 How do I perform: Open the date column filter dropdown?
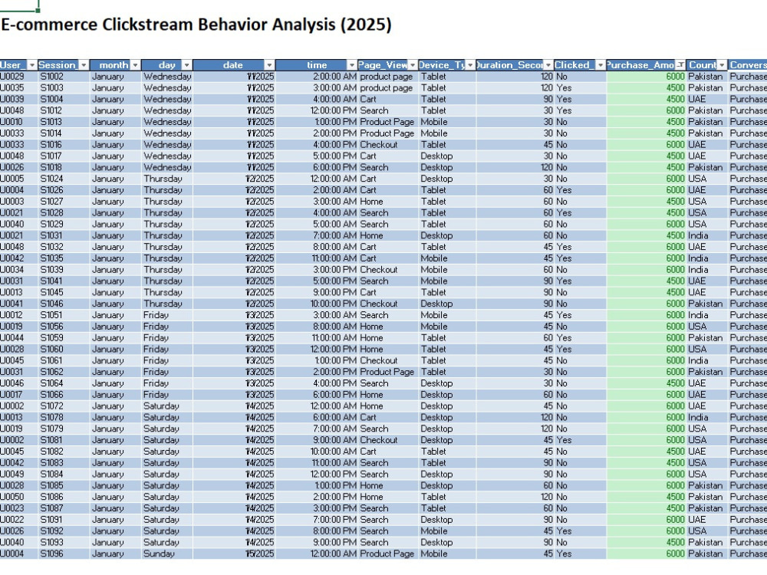tap(269, 65)
